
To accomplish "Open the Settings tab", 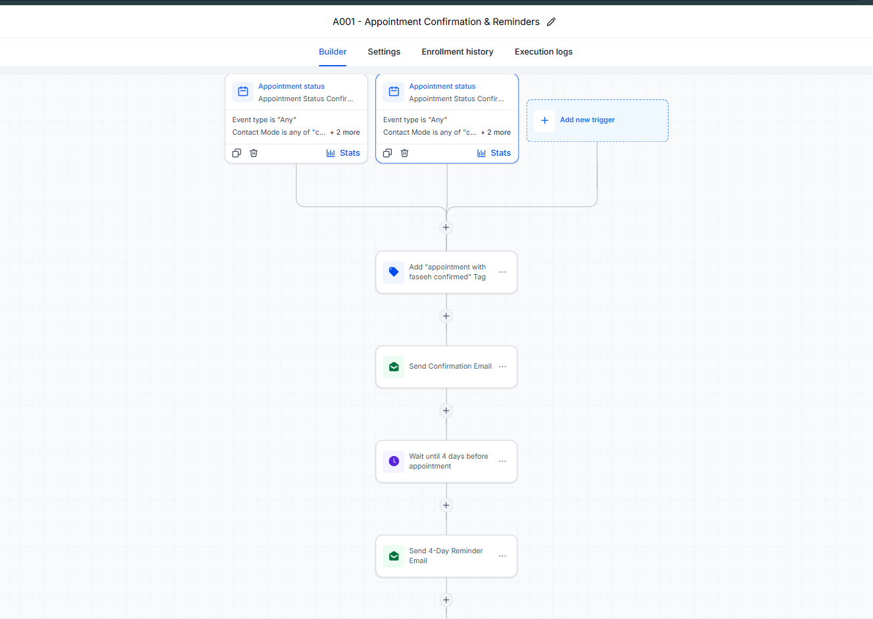I will [x=384, y=52].
